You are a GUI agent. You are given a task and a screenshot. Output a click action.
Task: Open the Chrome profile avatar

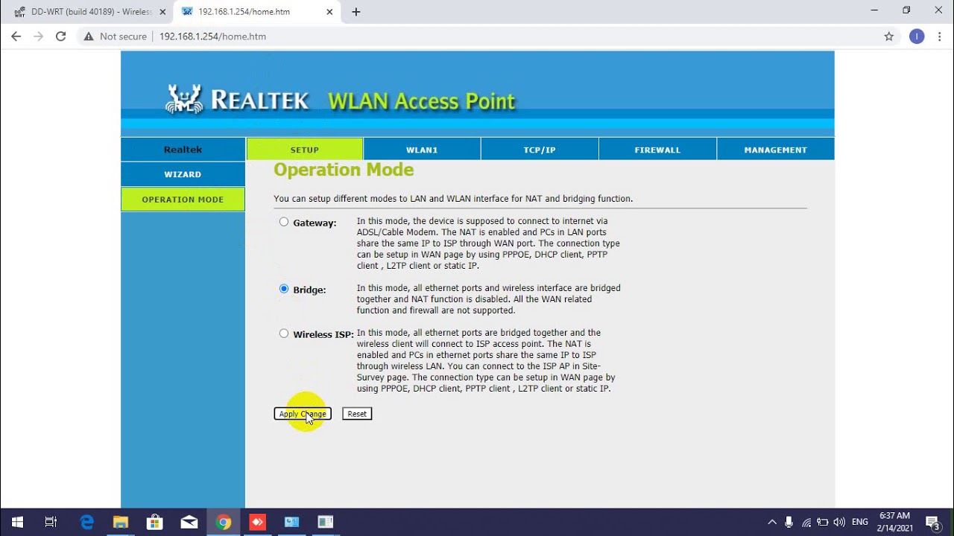click(917, 36)
